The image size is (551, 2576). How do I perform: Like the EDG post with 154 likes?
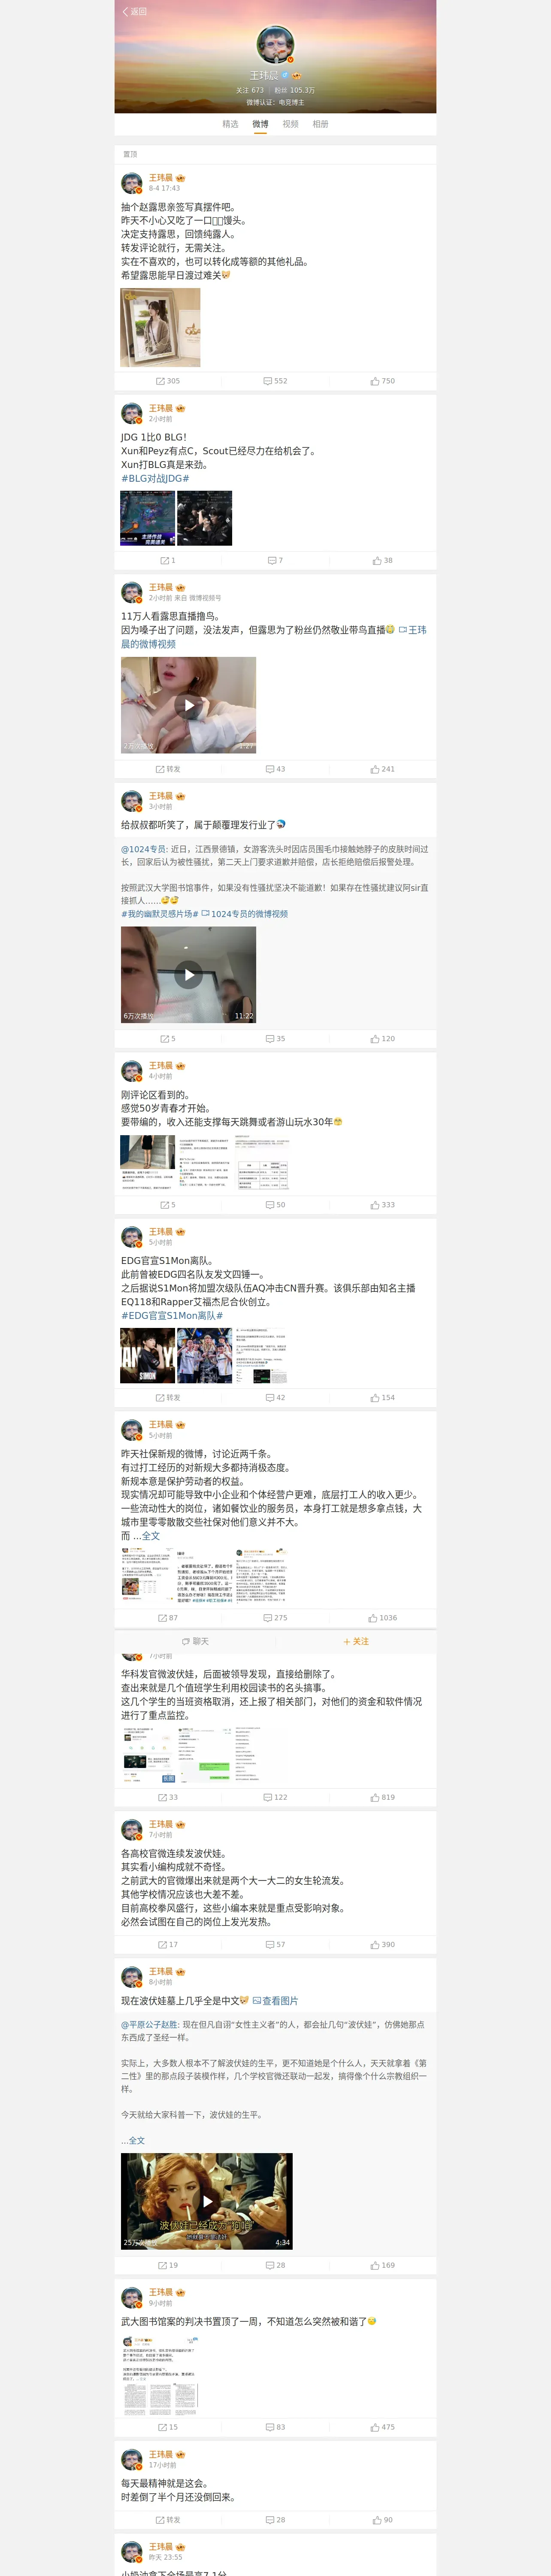tap(383, 1398)
